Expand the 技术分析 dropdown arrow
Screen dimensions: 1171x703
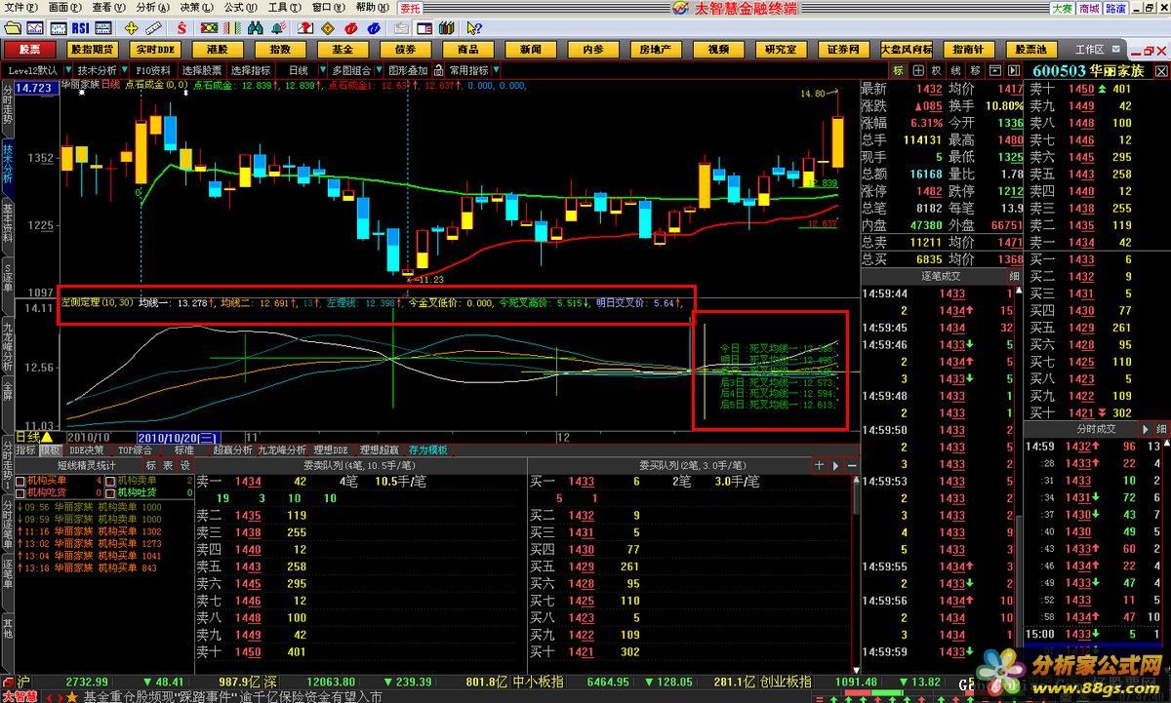[123, 71]
